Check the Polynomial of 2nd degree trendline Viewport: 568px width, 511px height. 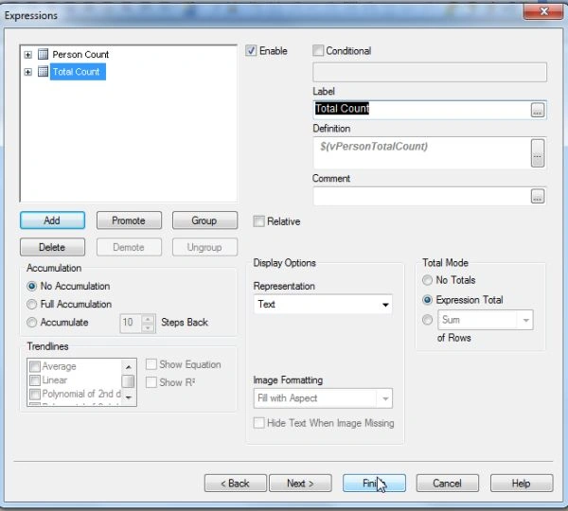point(35,394)
